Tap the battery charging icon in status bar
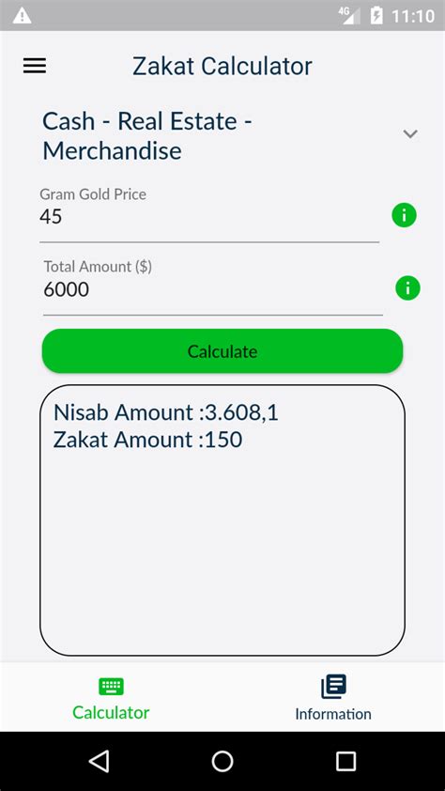This screenshot has height=791, width=445. [x=376, y=16]
